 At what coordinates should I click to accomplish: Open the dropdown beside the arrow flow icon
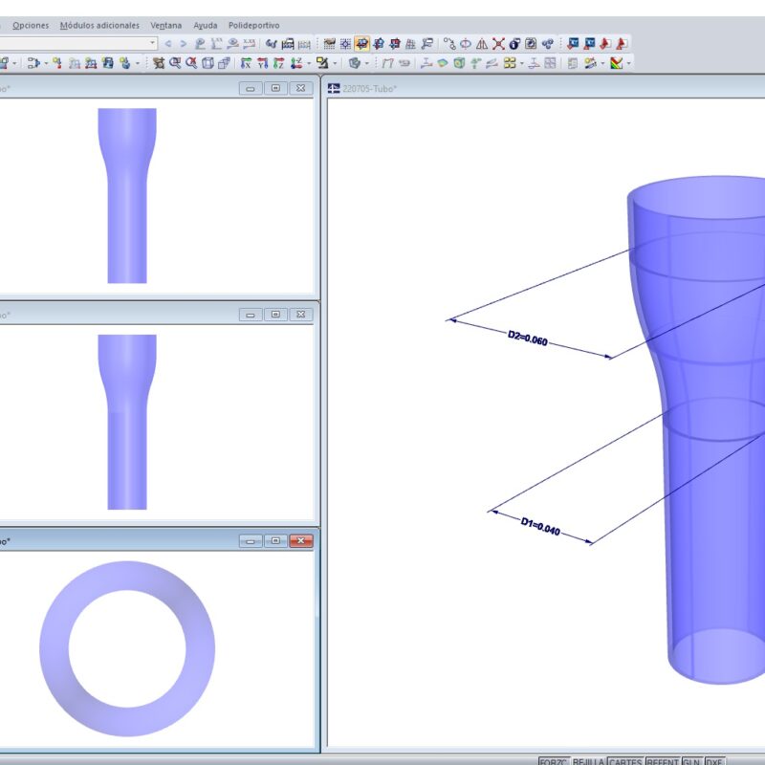(46, 63)
